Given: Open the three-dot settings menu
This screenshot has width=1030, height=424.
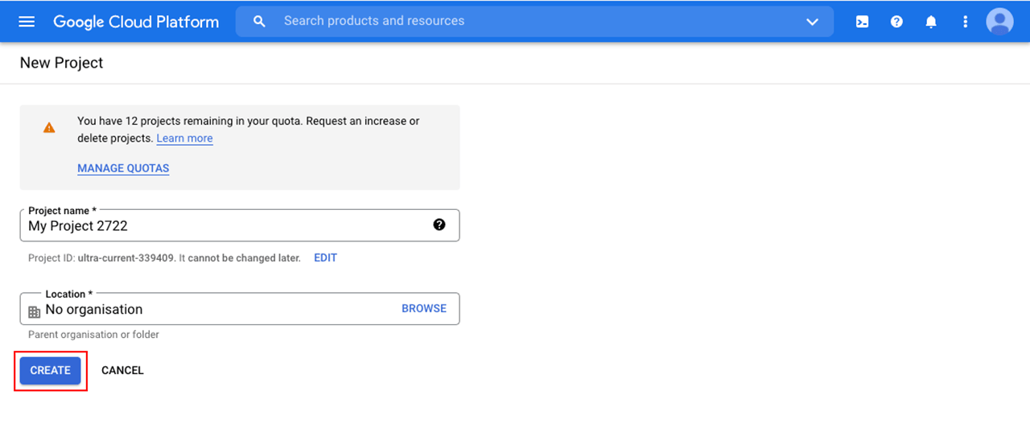Looking at the screenshot, I should pyautogui.click(x=965, y=22).
